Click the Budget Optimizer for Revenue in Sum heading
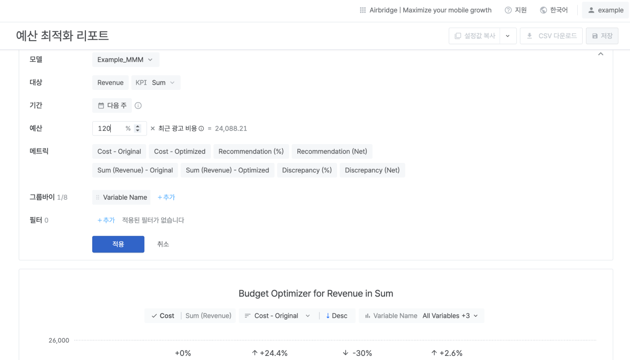630x360 pixels. (x=316, y=294)
